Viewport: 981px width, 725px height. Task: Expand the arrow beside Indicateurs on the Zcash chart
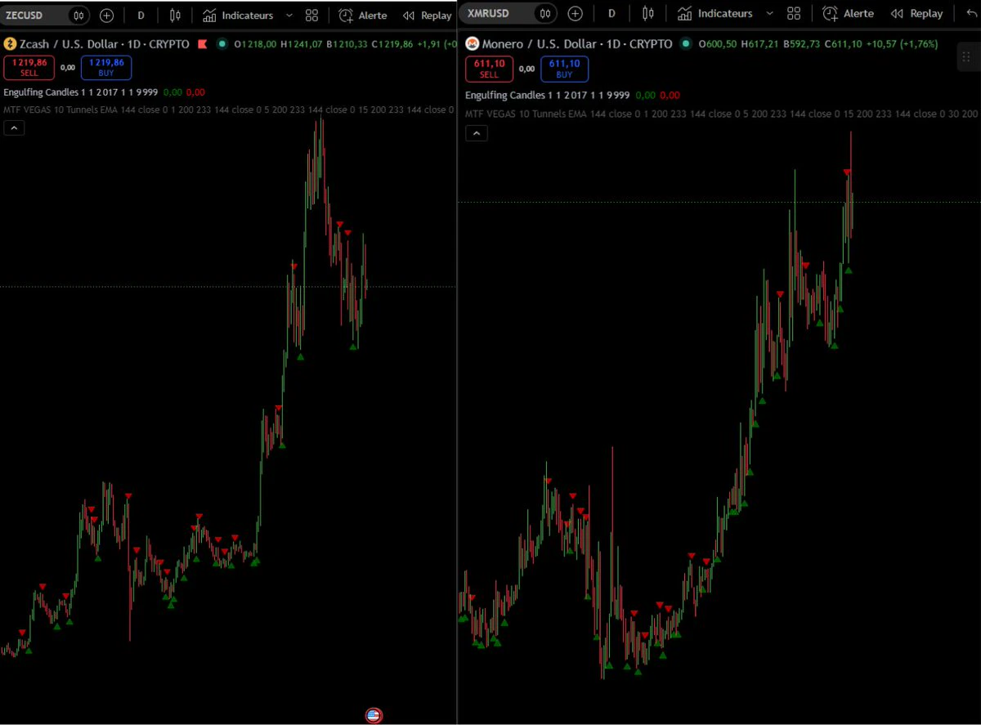tap(290, 16)
